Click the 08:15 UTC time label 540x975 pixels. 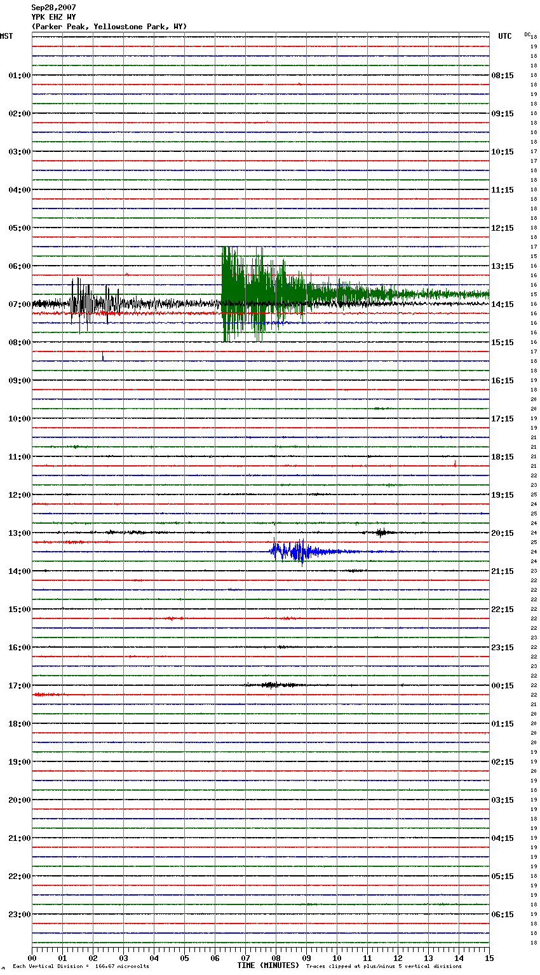click(x=503, y=76)
